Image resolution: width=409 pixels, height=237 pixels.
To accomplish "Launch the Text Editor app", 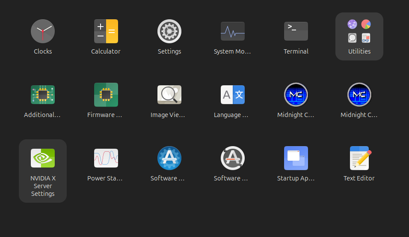I will click(359, 159).
